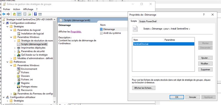Select Scripts (démarrage/arrêt) in the tree

pos(34,44)
